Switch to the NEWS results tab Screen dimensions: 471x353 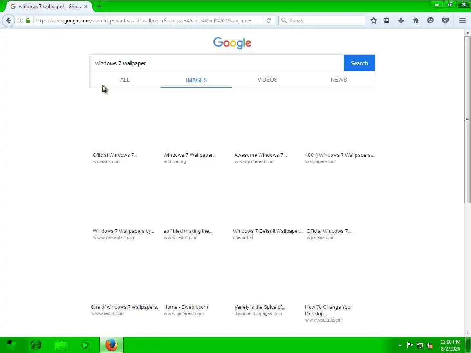(x=339, y=80)
